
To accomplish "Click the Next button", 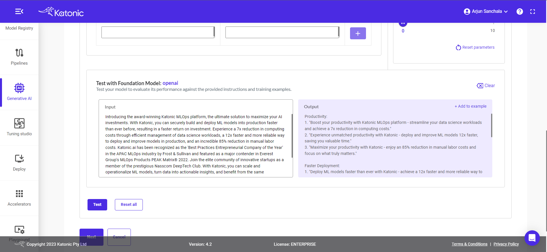I will 91,237.
